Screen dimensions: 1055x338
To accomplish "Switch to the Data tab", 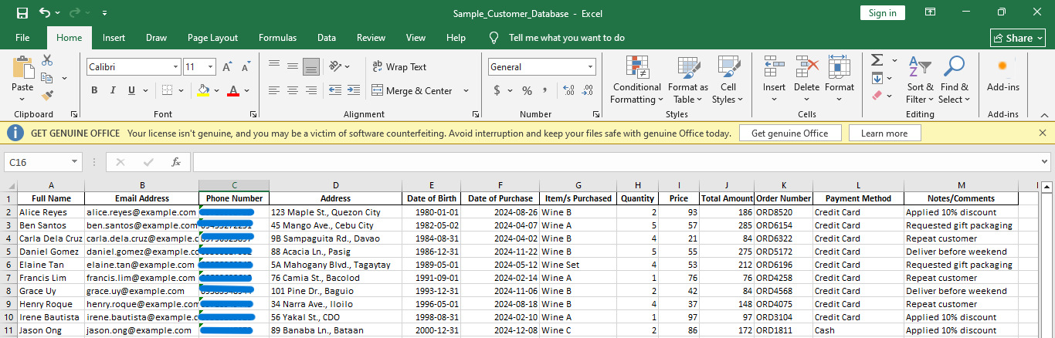I will [326, 38].
